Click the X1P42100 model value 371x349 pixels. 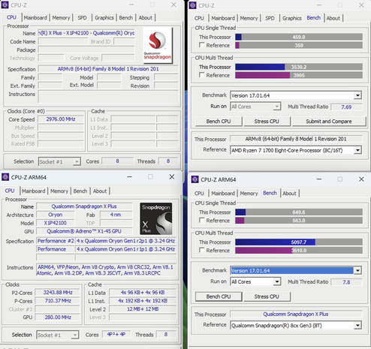56,223
